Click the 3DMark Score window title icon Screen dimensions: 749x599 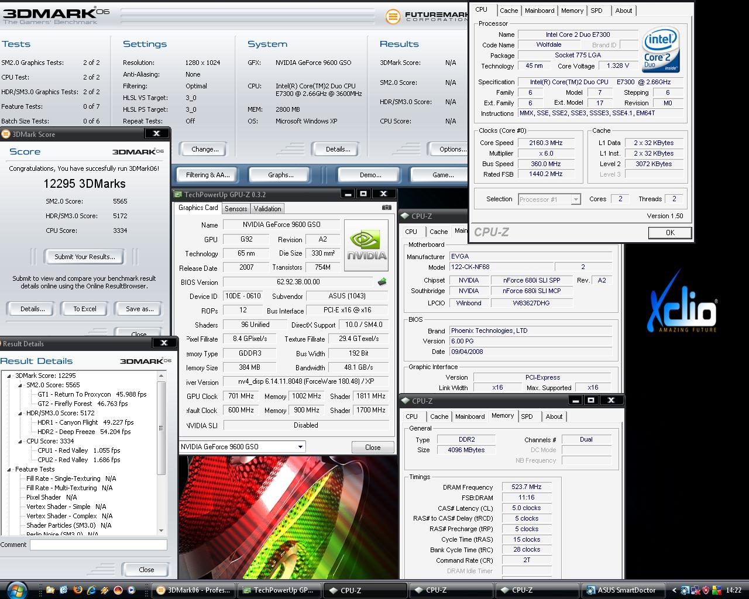[6, 134]
